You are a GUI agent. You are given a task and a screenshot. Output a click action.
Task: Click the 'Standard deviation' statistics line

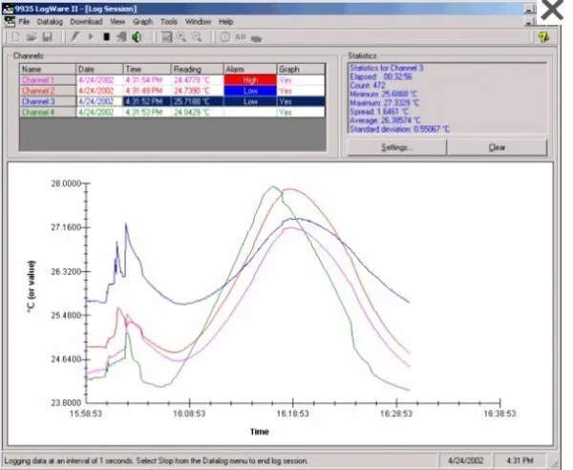pos(399,129)
